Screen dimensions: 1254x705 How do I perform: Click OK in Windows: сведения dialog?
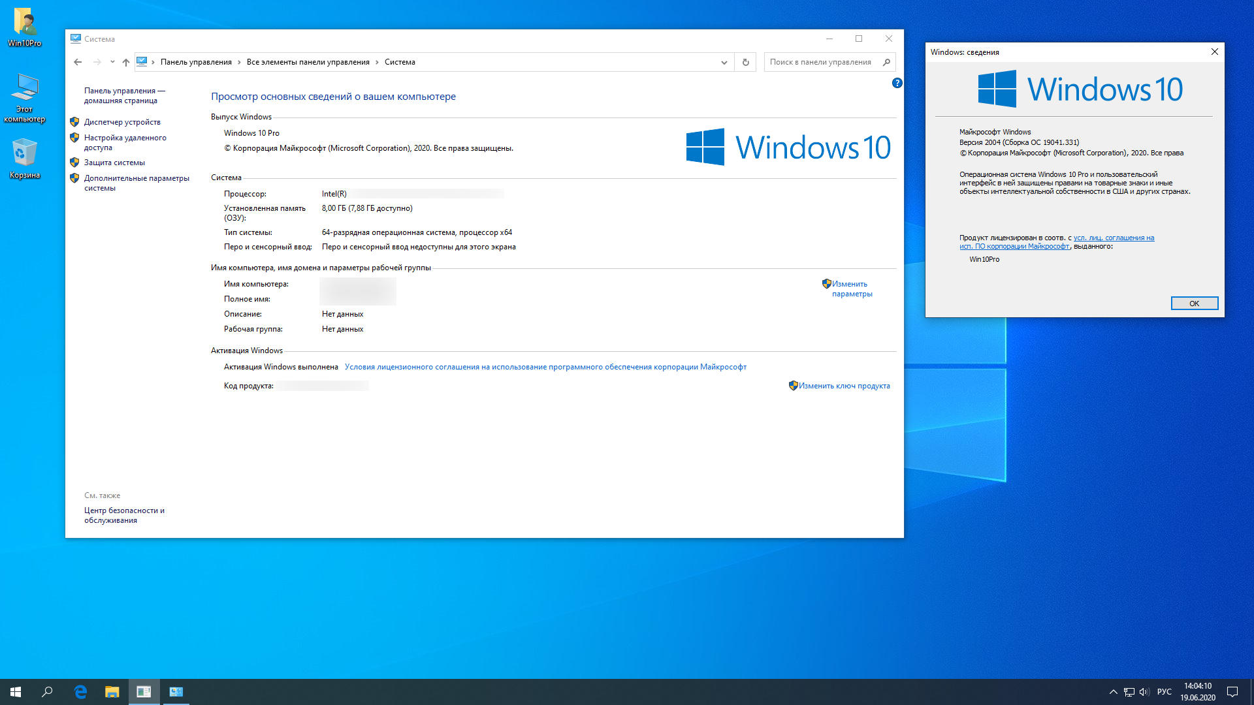tap(1194, 303)
